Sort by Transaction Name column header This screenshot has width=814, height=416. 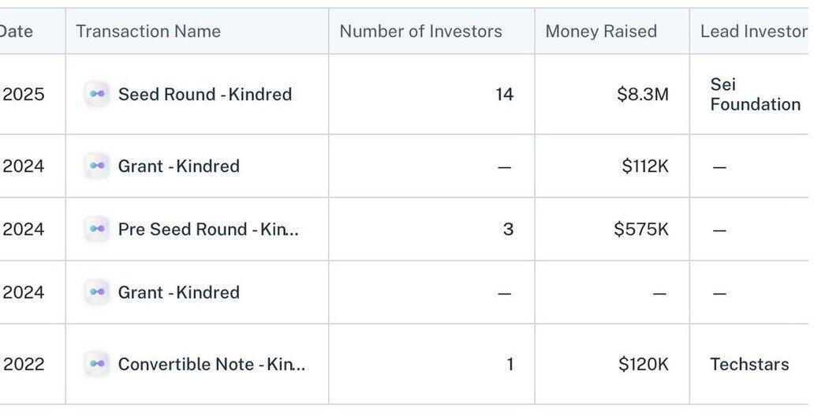(x=148, y=32)
